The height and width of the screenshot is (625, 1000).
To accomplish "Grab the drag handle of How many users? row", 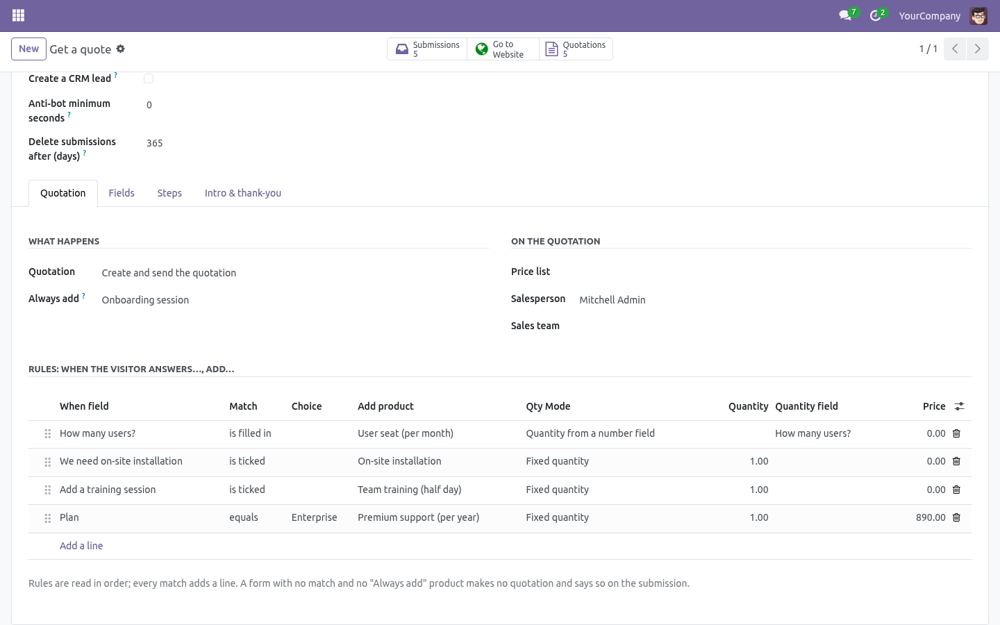I will pyautogui.click(x=48, y=434).
